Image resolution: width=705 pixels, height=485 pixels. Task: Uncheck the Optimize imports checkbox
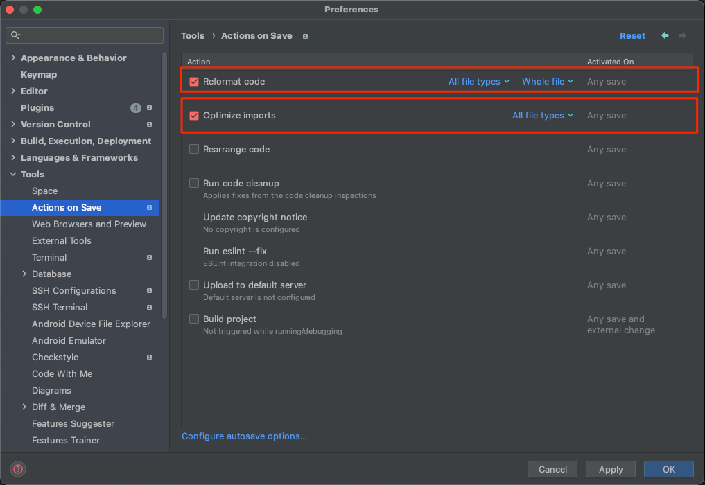click(194, 116)
